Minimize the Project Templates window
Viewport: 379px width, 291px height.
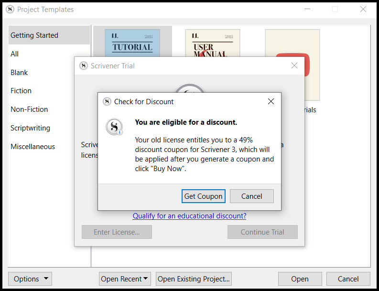tap(307, 9)
